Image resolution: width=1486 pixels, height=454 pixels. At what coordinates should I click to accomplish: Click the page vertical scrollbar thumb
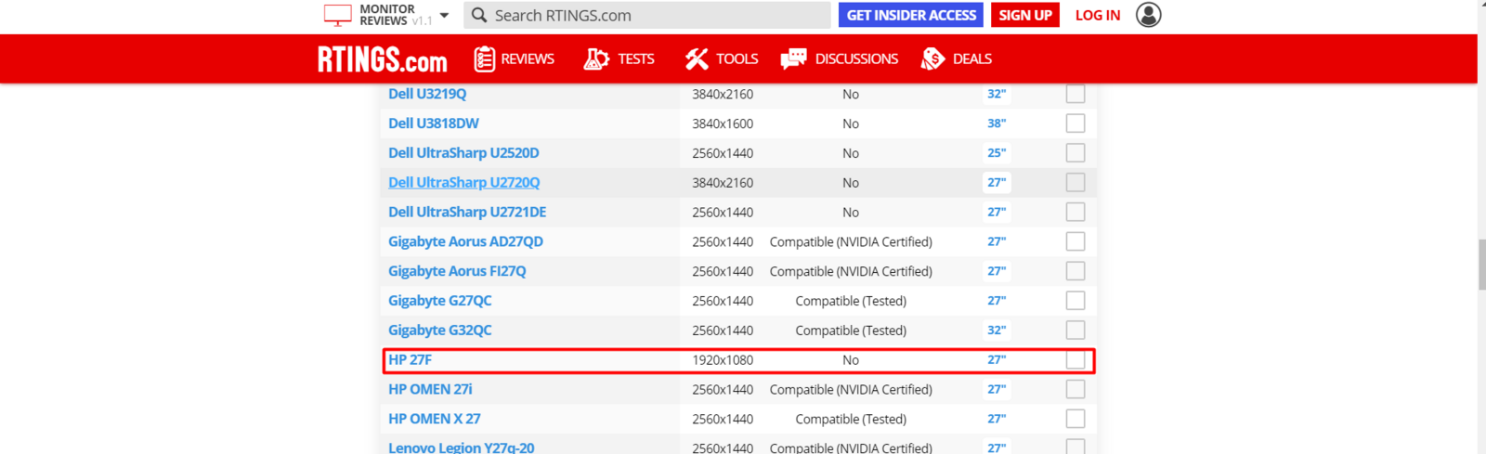1479,265
